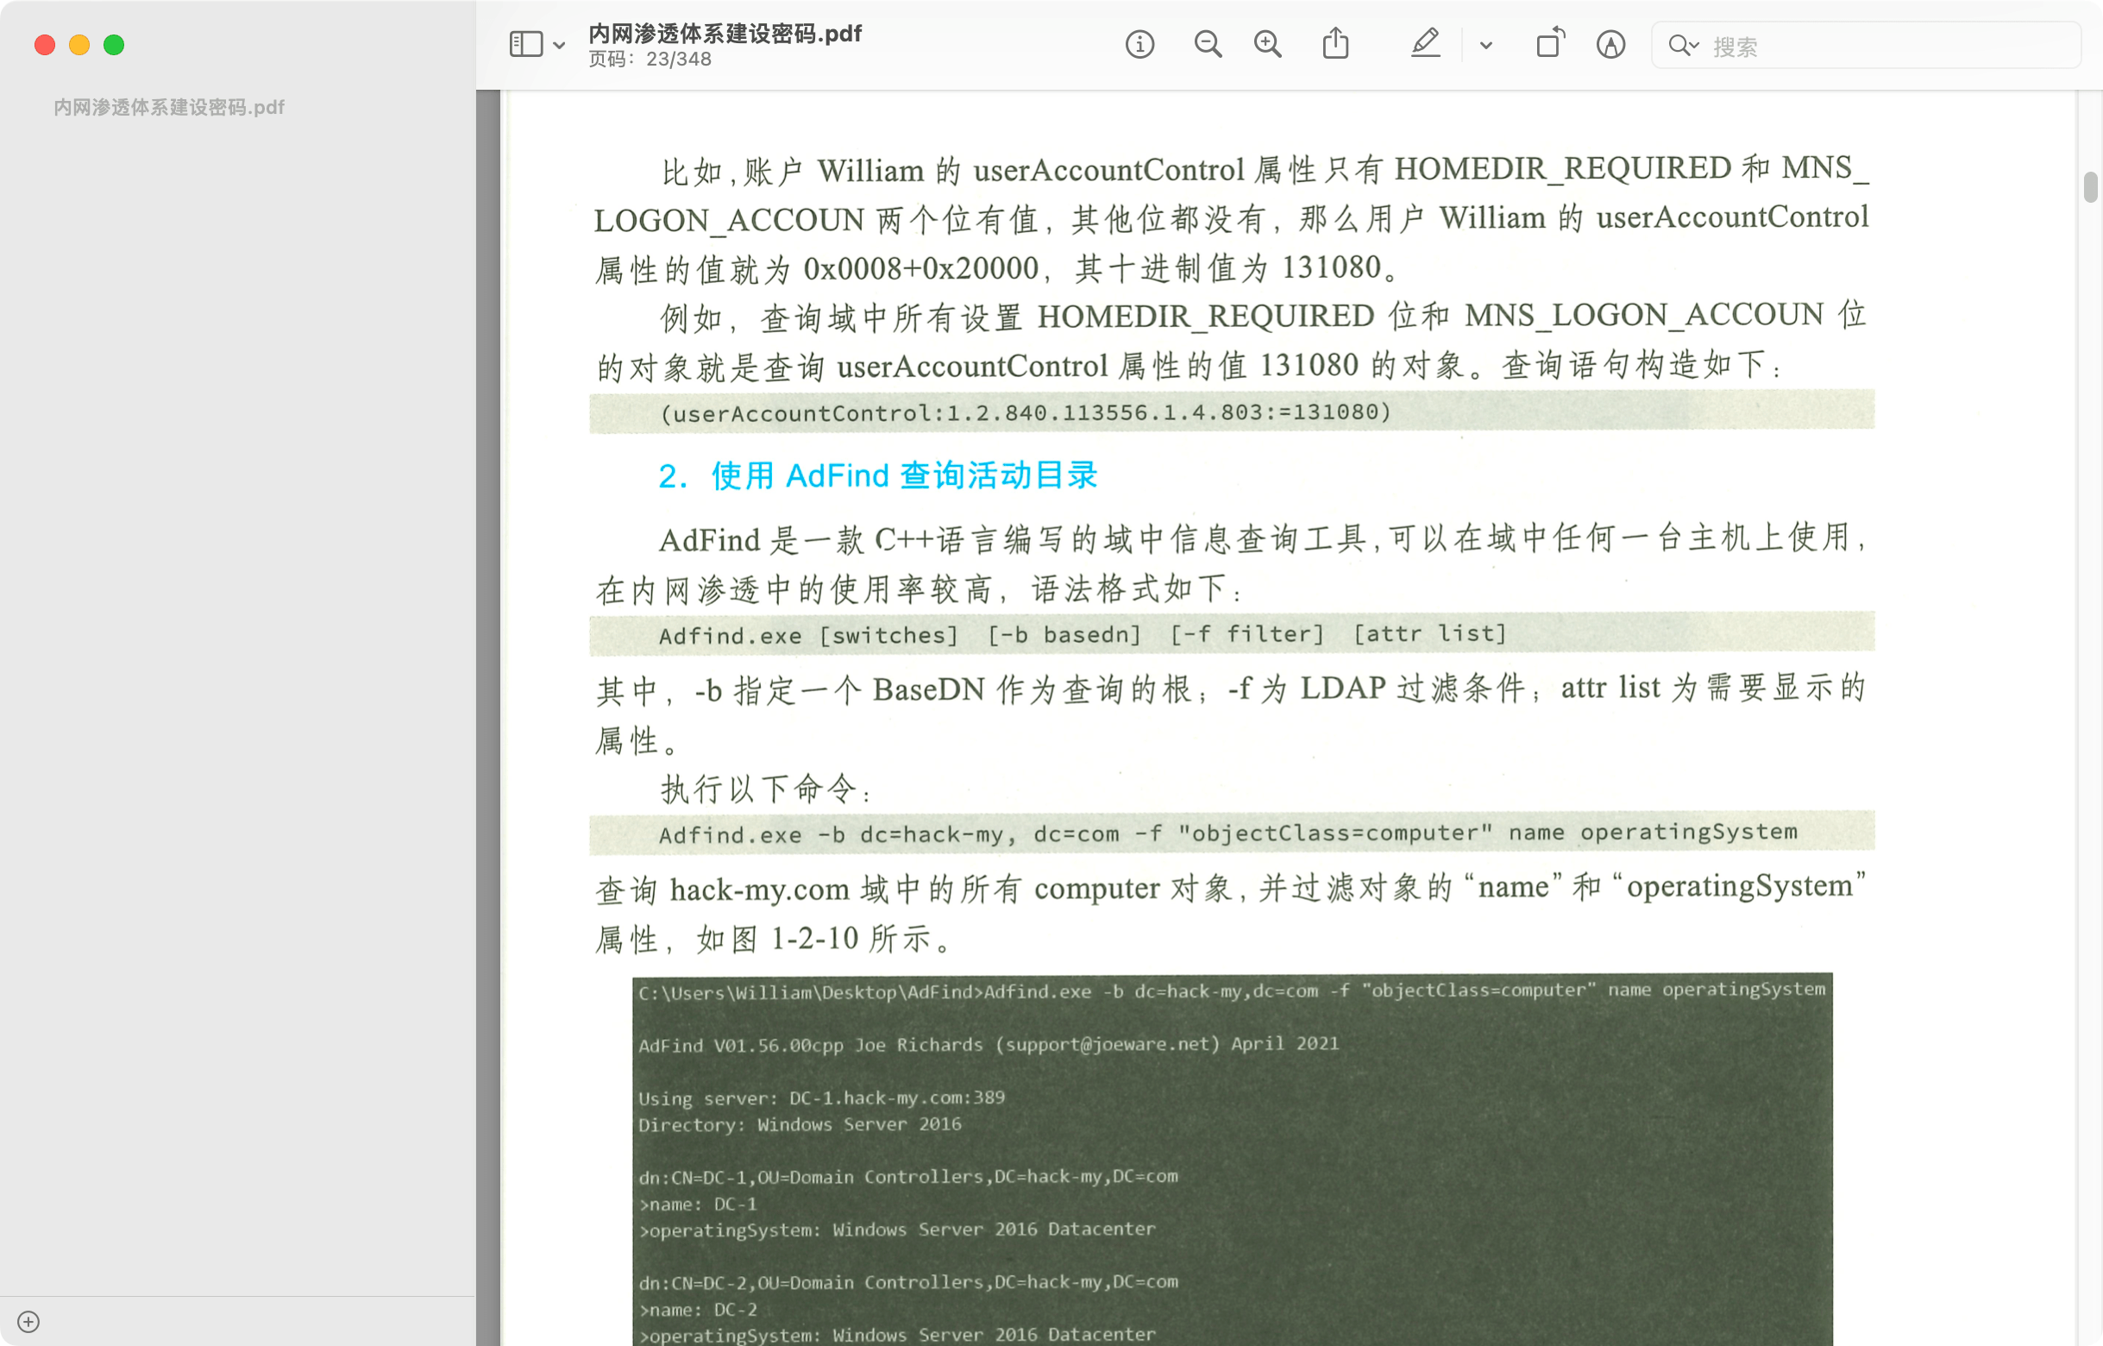Open sidebar view options chevron
The width and height of the screenshot is (2103, 1346).
click(559, 46)
